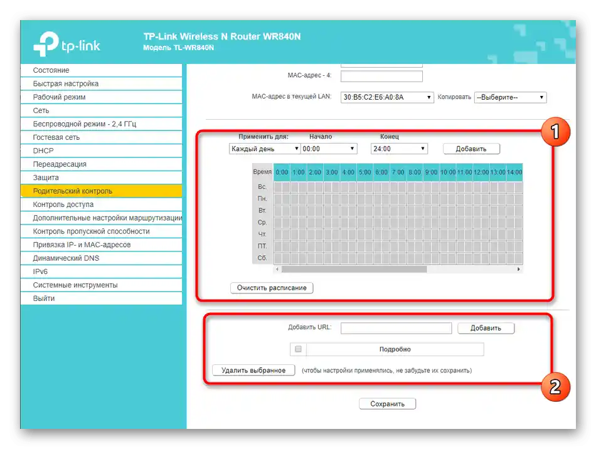Open Беспроводной режим - 2,4 ГГц
596x449 pixels.
[x=102, y=124]
